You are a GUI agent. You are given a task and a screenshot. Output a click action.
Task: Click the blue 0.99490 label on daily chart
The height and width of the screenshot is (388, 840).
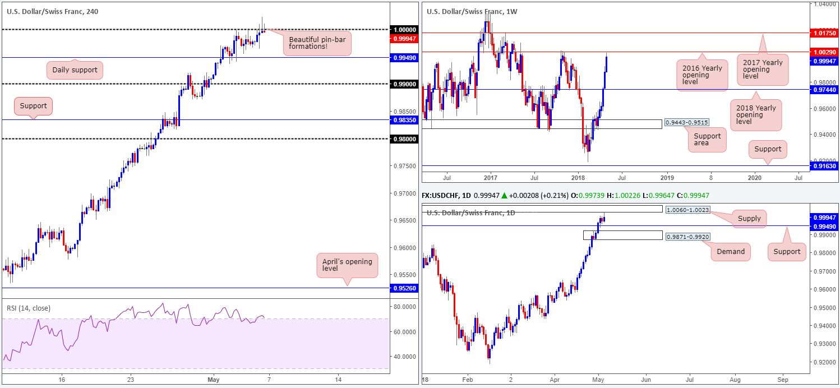click(x=825, y=225)
